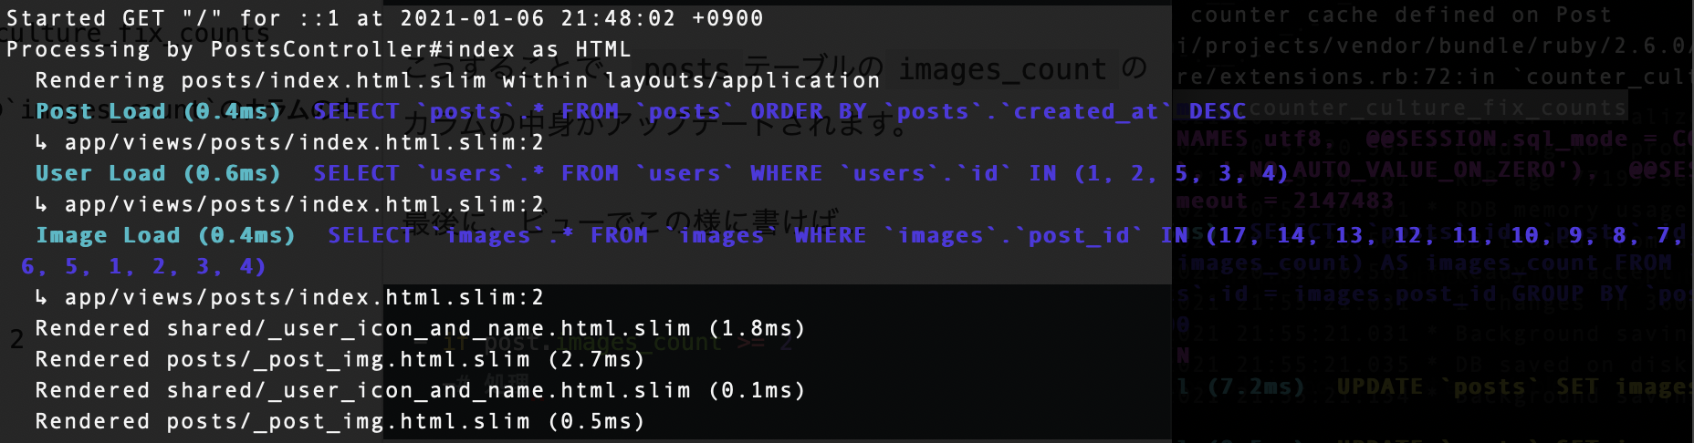Click the first app/views/posts/index.html.slim:2 line under Post Load
The width and height of the screenshot is (1694, 443).
pos(289,142)
